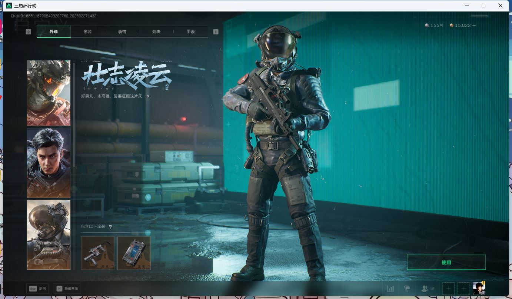Open the player avatar in bottom right
This screenshot has width=512, height=299.
pyautogui.click(x=479, y=288)
